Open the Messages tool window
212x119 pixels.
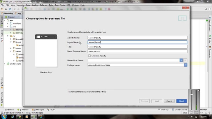click(x=38, y=110)
